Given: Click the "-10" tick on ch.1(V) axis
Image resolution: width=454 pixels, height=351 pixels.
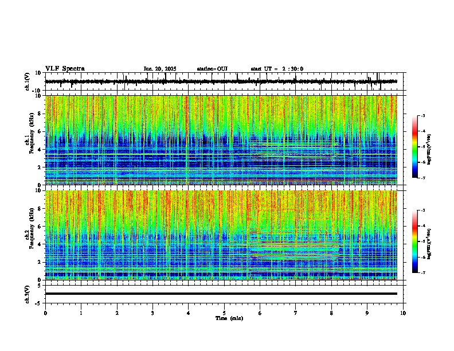Looking at the screenshot, I should tap(37, 91).
